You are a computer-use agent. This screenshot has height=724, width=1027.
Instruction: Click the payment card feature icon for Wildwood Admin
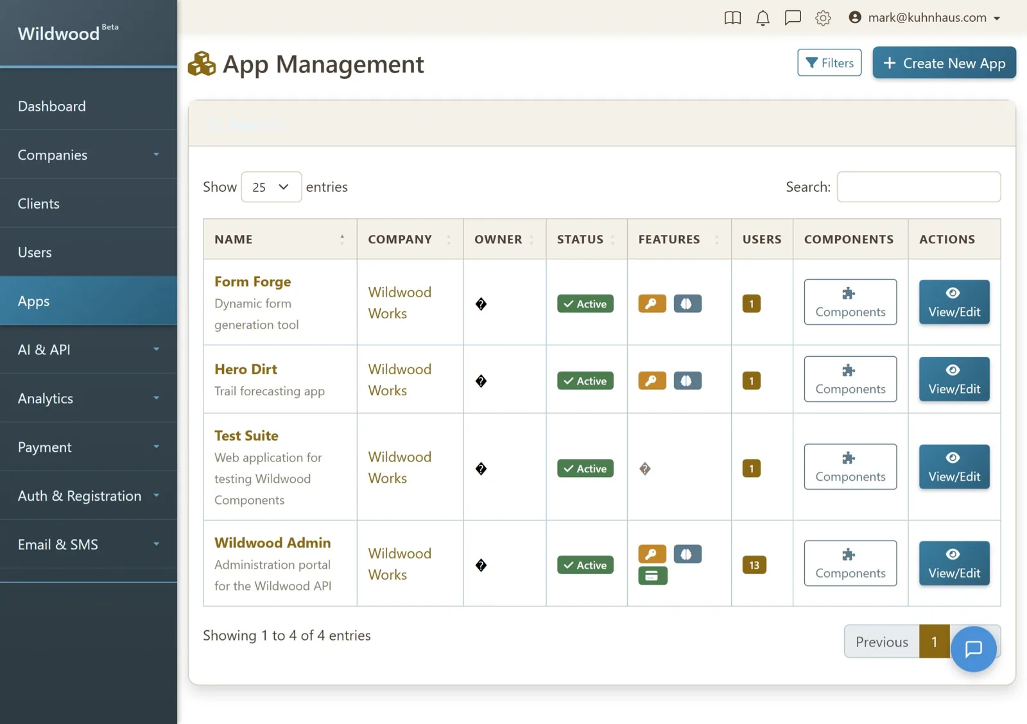click(x=652, y=576)
